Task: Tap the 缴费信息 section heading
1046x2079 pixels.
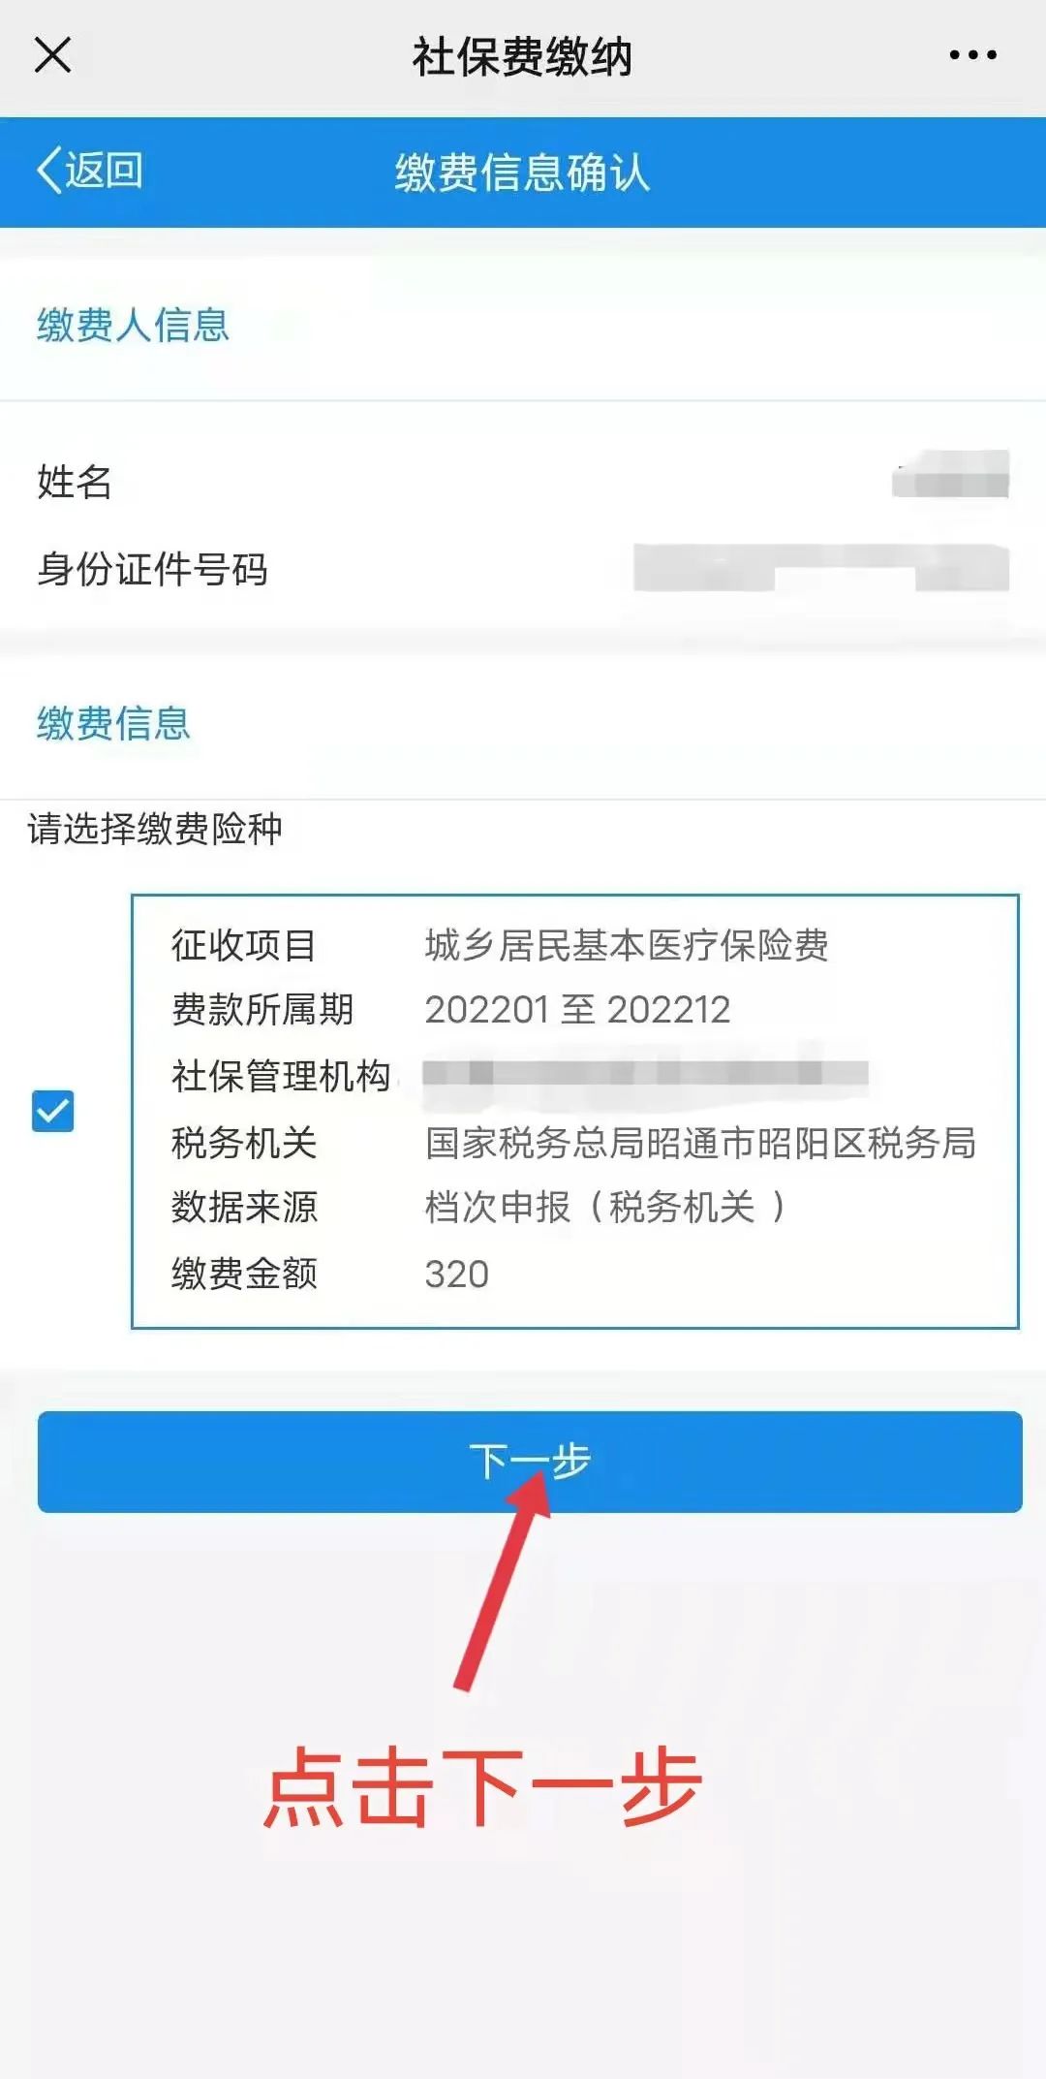Action: click(113, 723)
